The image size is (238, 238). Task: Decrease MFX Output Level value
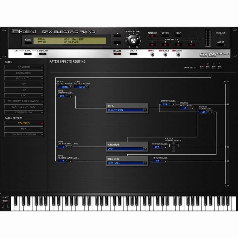170,104
